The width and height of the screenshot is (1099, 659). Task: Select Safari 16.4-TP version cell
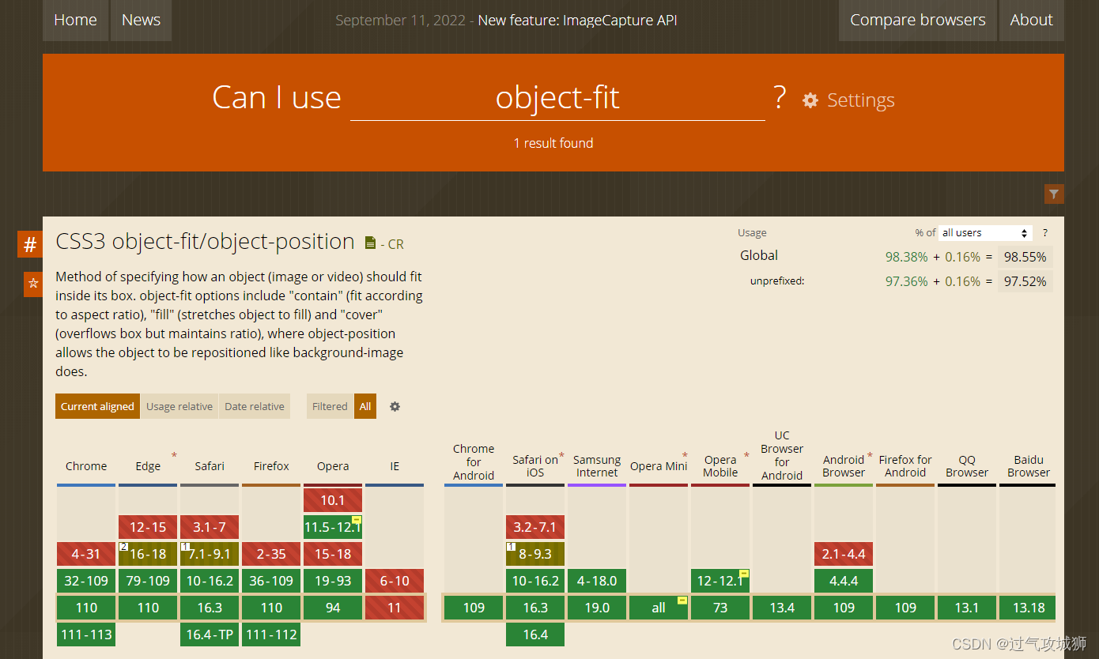click(210, 635)
